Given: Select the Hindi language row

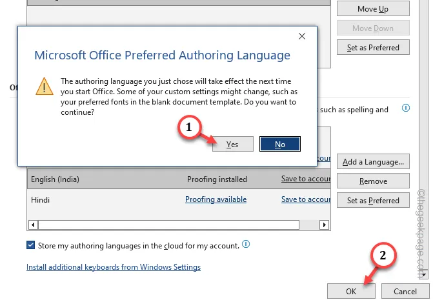Looking at the screenshot, I should pyautogui.click(x=179, y=199).
